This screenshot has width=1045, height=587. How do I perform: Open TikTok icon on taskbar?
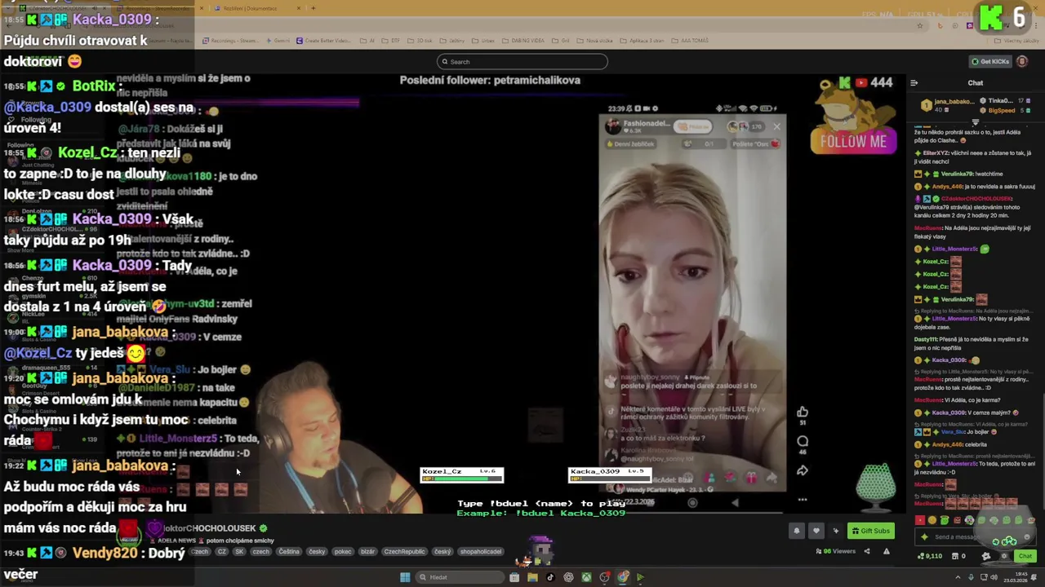550,577
